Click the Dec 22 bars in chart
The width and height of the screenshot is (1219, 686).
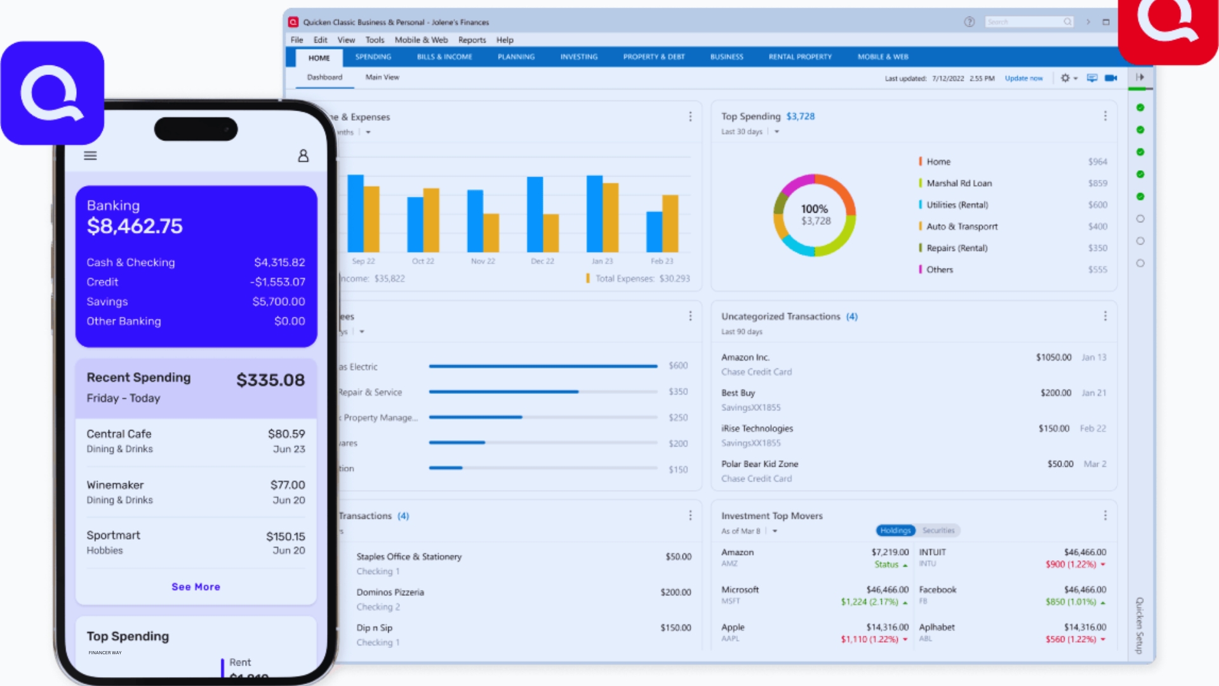tap(543, 214)
